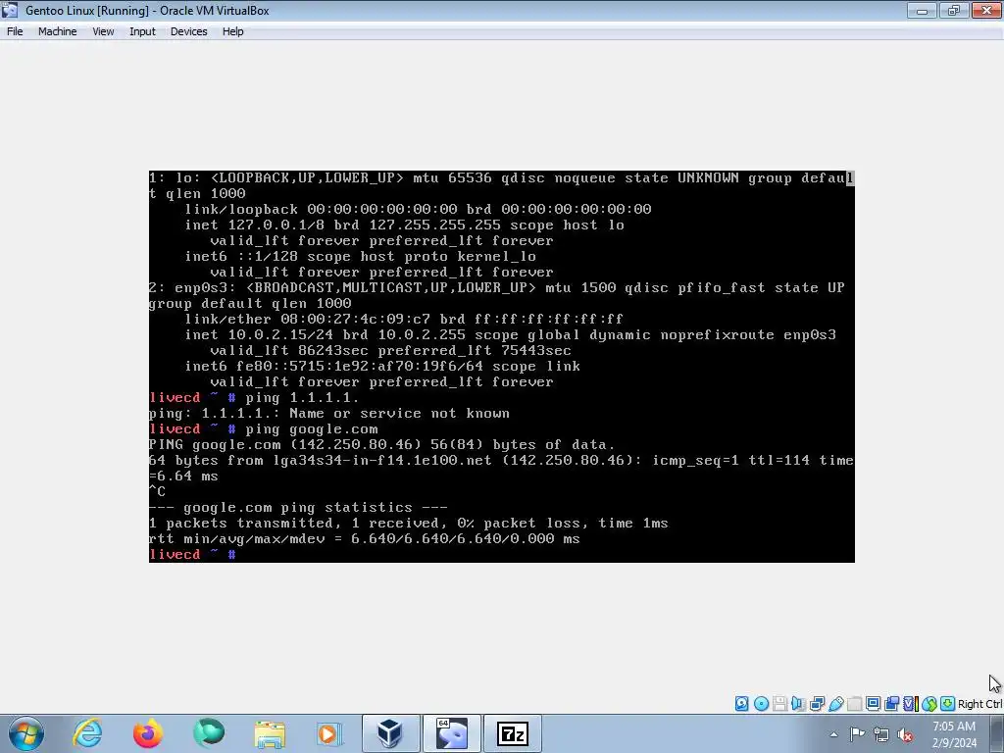
Task: Click the shared folders status icon
Action: pyautogui.click(x=854, y=704)
